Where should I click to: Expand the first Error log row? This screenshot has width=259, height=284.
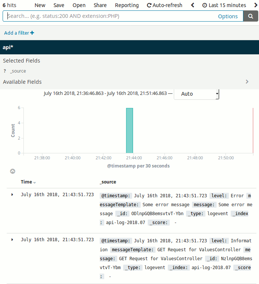[12, 195]
